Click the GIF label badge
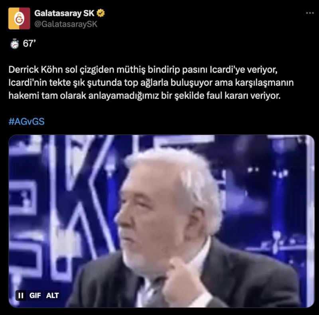This screenshot has height=315, width=319. 35,295
